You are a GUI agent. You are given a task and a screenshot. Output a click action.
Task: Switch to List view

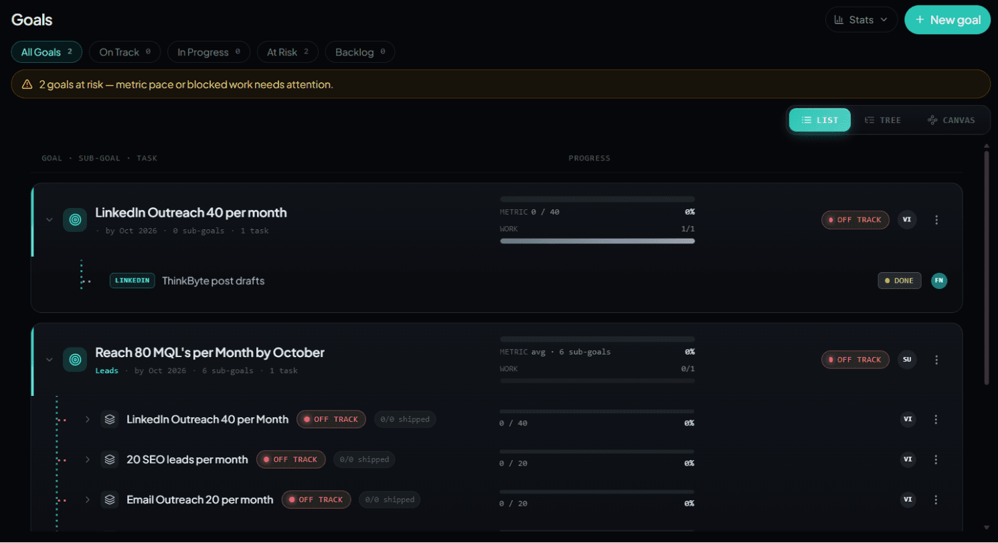pos(820,120)
